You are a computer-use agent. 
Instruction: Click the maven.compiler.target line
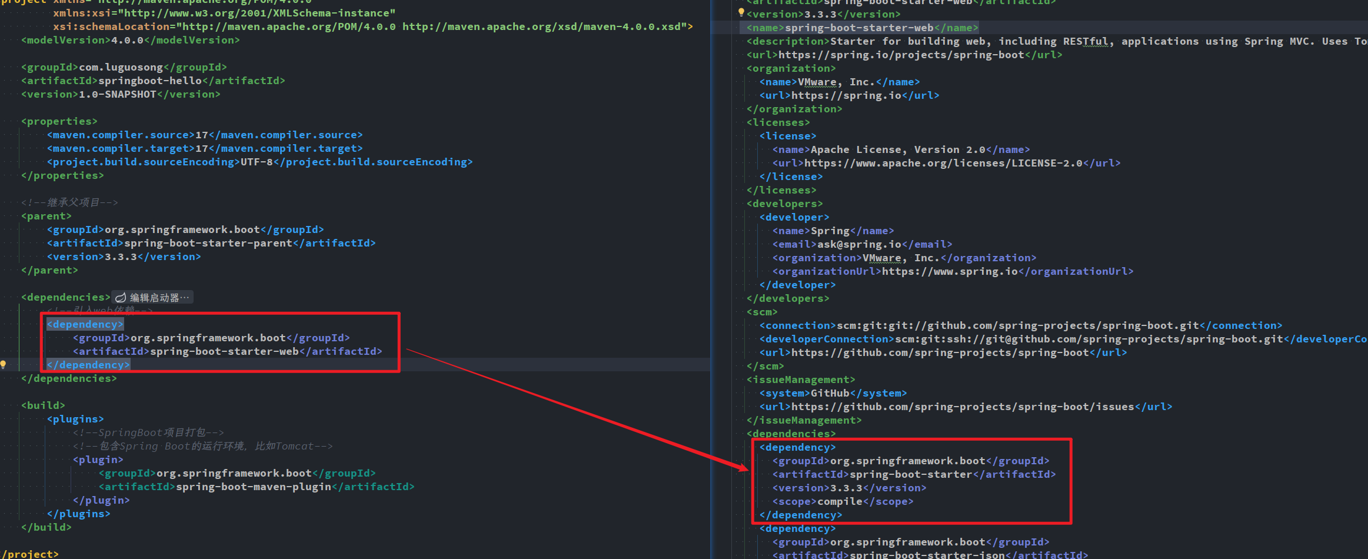[205, 148]
